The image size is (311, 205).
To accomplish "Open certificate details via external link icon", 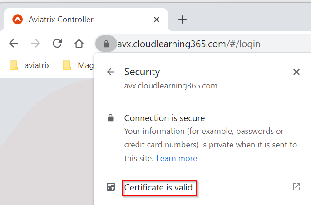I will tap(296, 187).
